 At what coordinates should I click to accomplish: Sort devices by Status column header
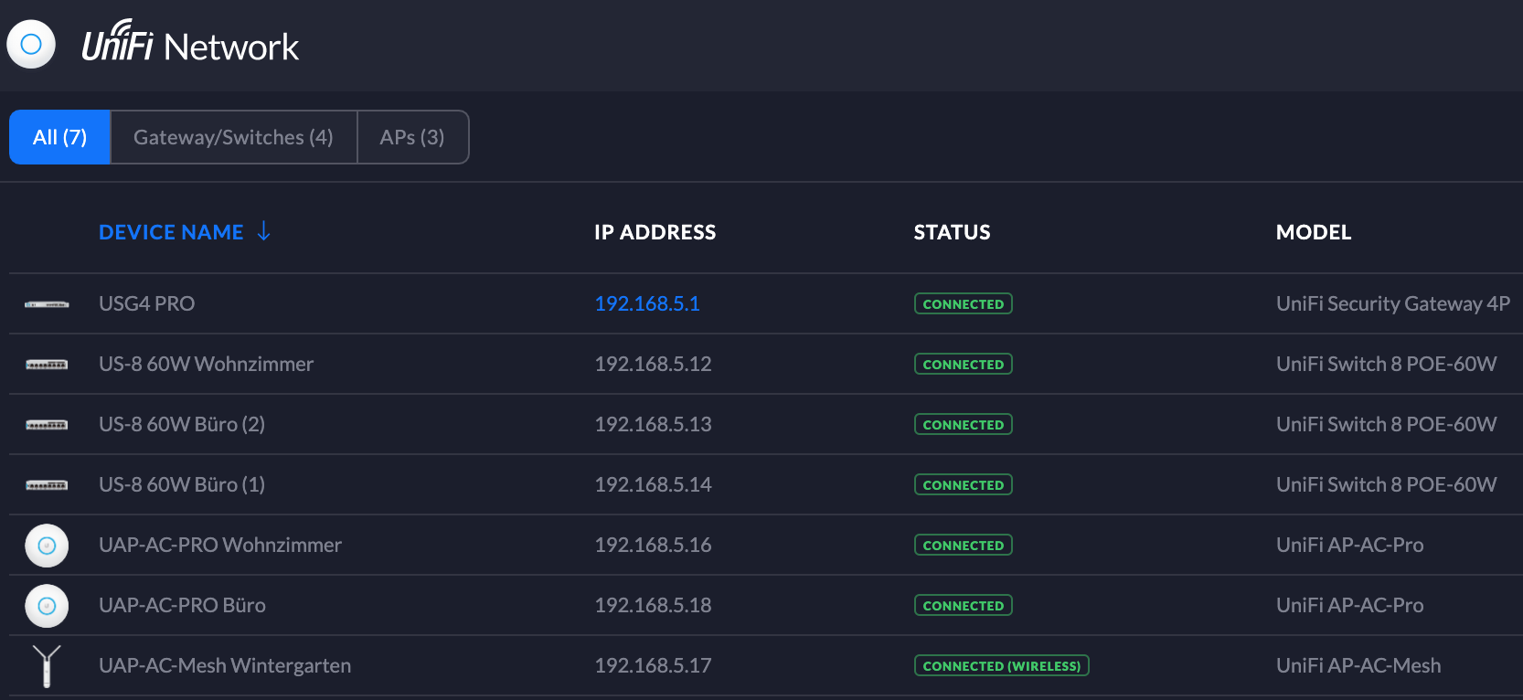tap(952, 232)
